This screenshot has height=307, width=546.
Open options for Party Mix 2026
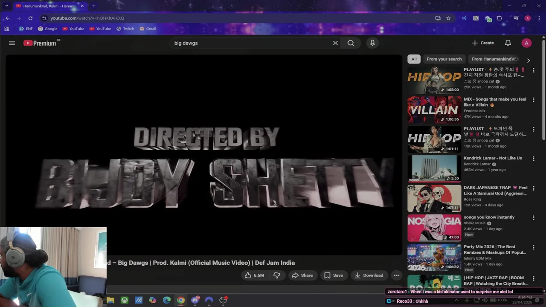tap(533, 247)
